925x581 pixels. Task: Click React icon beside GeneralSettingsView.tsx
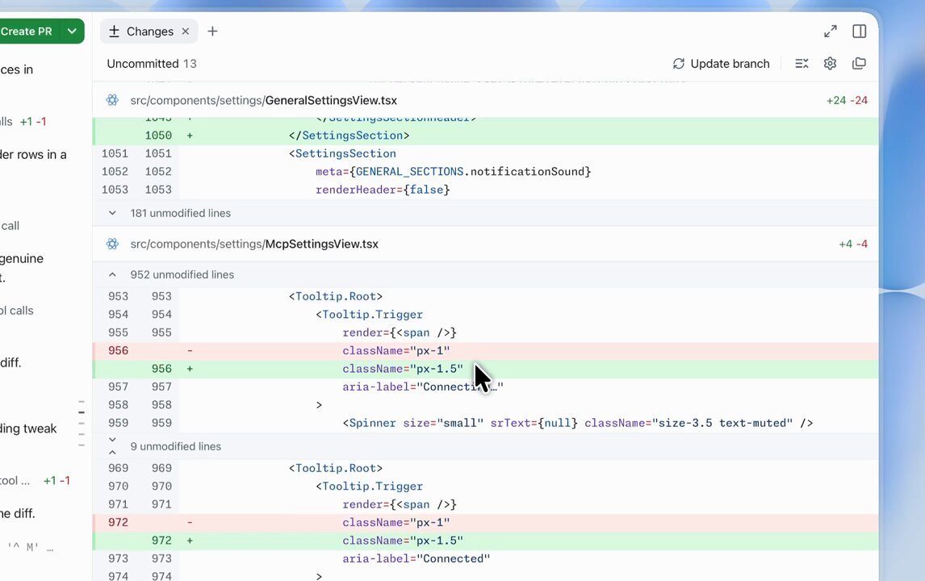click(x=112, y=100)
